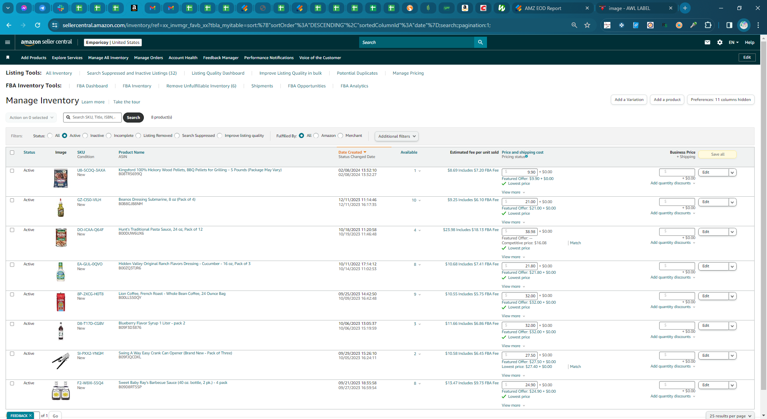Select Fulfilled By Merchant radio button
Screen dimensions: 767x419
coord(340,136)
